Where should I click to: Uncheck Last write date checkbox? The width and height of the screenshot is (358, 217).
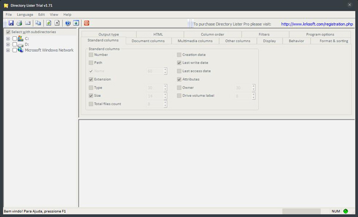[179, 62]
